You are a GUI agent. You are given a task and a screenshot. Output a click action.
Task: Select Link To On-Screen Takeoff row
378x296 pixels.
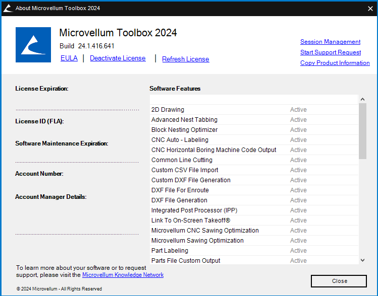[x=254, y=220]
